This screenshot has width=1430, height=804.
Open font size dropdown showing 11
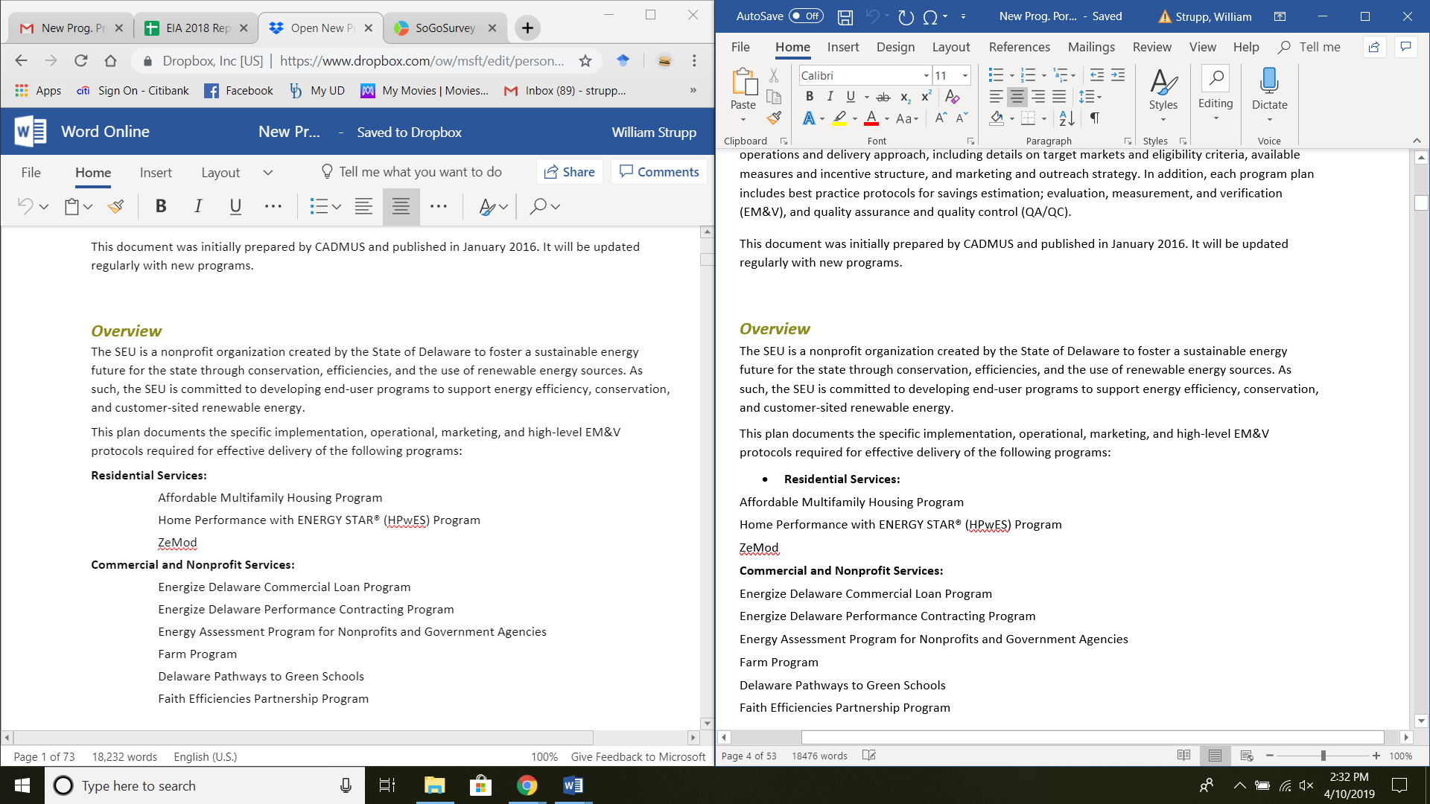[x=965, y=76]
